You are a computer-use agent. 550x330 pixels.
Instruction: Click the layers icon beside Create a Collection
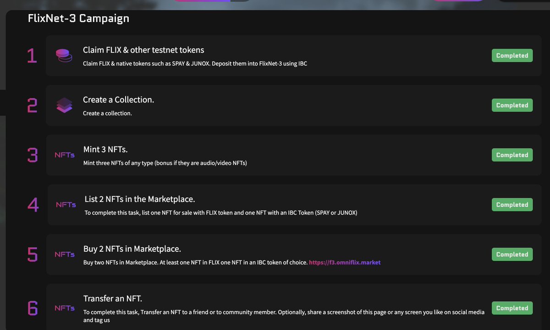[x=64, y=105]
